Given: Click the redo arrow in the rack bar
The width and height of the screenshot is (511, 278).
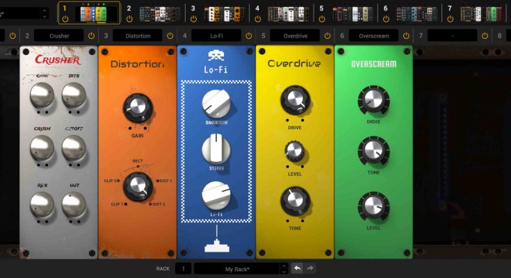Looking at the screenshot, I should [x=310, y=268].
